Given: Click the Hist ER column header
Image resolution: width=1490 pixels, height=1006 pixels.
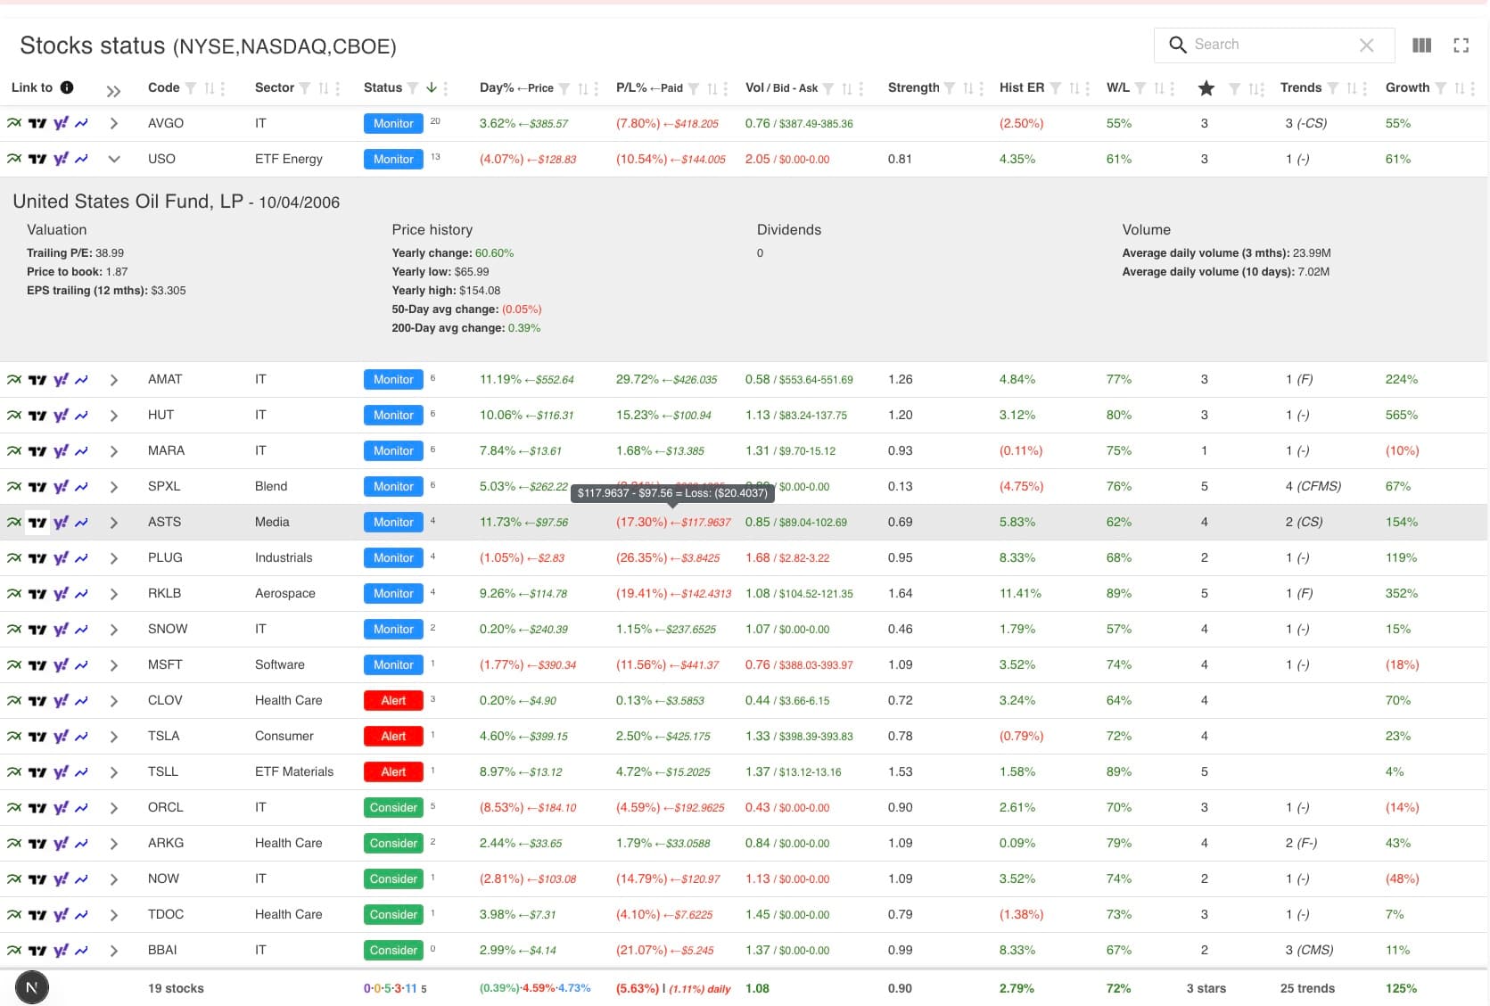Looking at the screenshot, I should click(1022, 87).
